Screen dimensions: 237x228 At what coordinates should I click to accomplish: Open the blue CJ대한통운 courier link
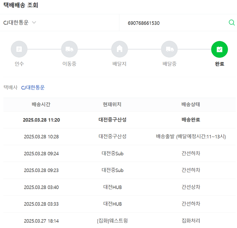tap(33, 88)
